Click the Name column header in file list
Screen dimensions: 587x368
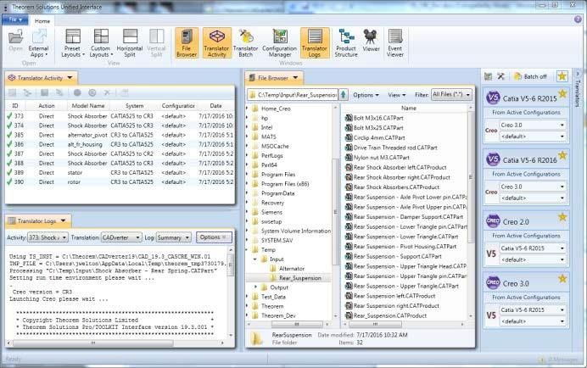tap(408, 108)
